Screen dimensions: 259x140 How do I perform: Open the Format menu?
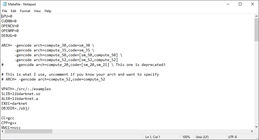click(25, 11)
